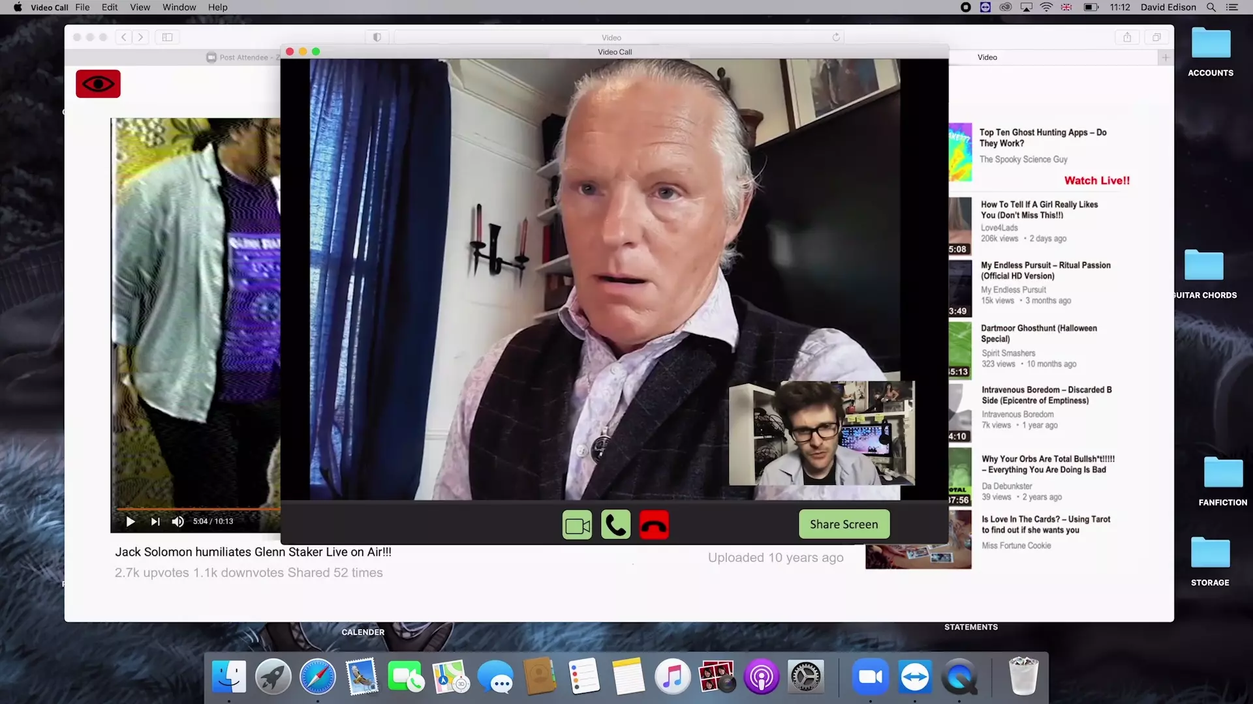Open Is Love In The Cards? video title
The height and width of the screenshot is (704, 1253).
1046,525
